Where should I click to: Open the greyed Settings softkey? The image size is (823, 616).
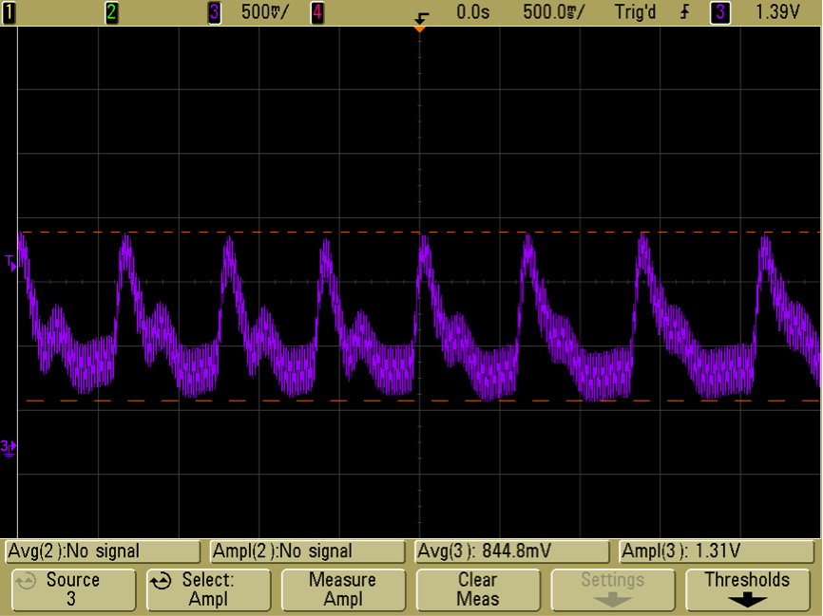613,589
